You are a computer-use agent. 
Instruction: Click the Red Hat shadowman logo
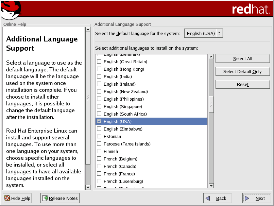[x=11, y=10]
